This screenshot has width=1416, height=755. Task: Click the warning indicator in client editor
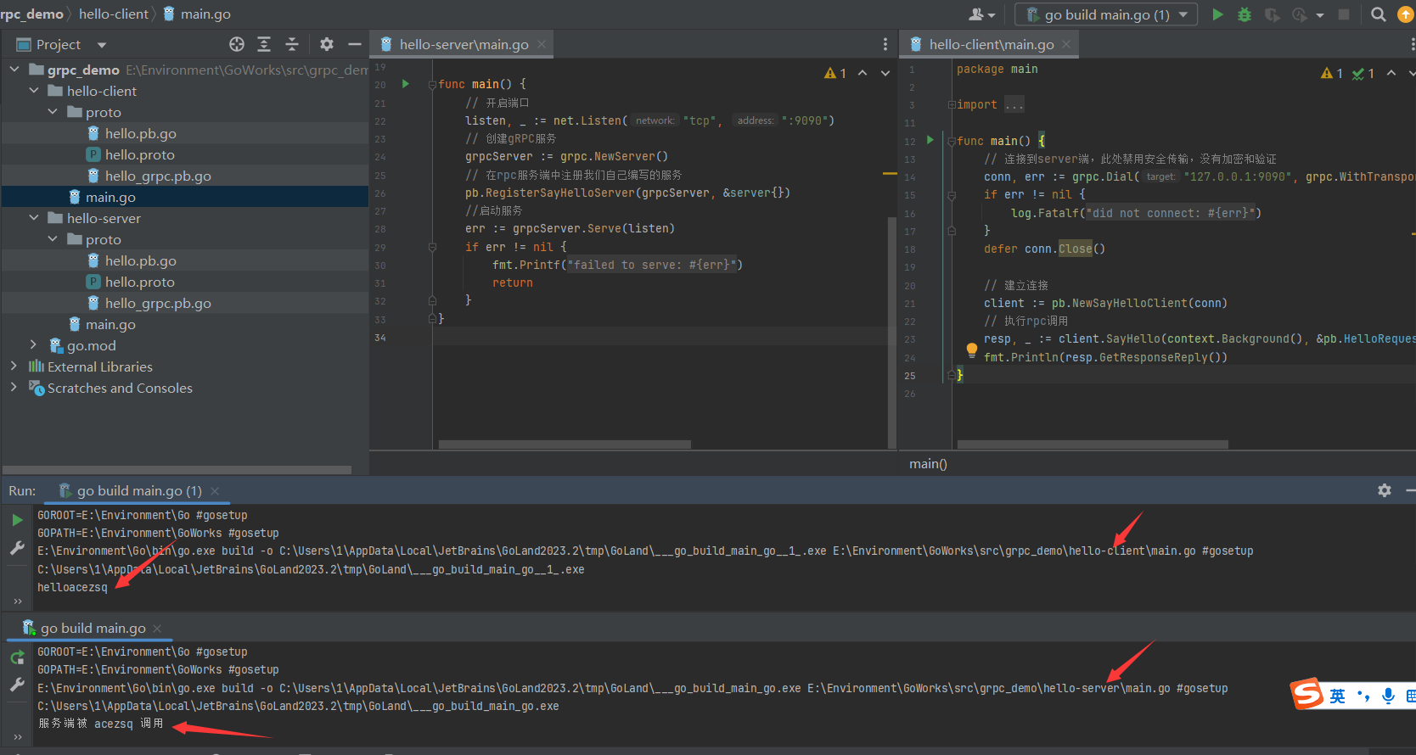(x=1332, y=74)
